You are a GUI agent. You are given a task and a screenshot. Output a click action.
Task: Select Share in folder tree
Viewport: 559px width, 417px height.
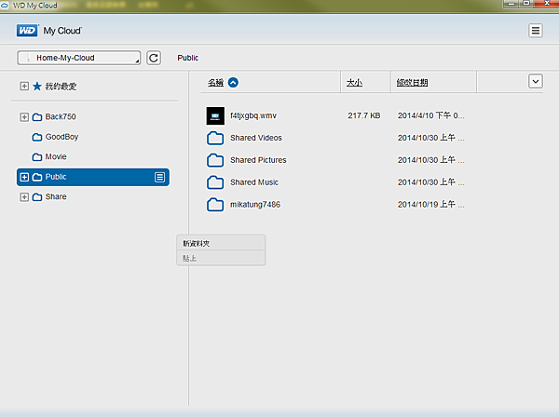pos(56,196)
